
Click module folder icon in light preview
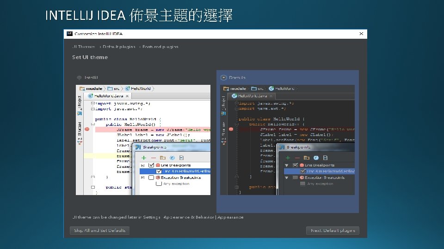pyautogui.click(x=82, y=89)
